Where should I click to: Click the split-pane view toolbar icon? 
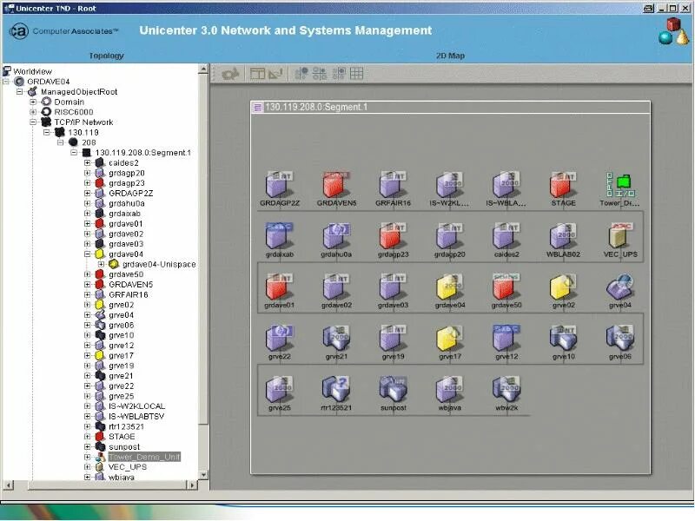(257, 74)
